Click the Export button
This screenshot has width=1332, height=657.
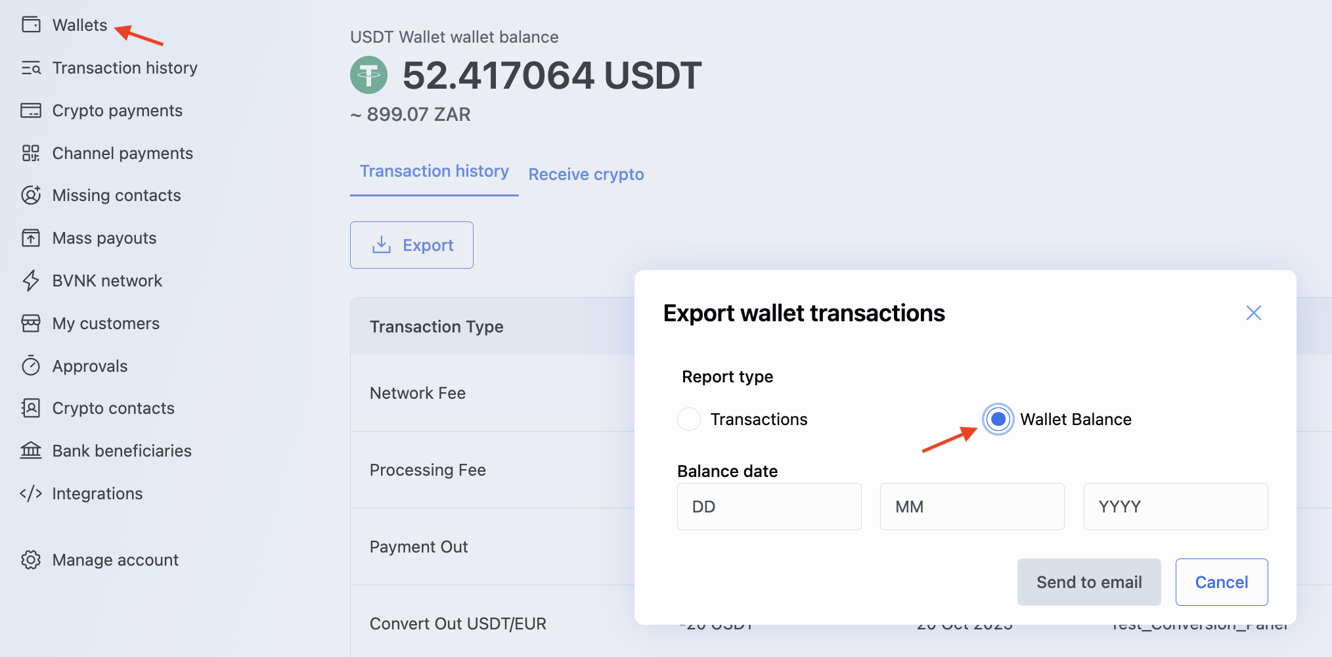[x=412, y=245]
